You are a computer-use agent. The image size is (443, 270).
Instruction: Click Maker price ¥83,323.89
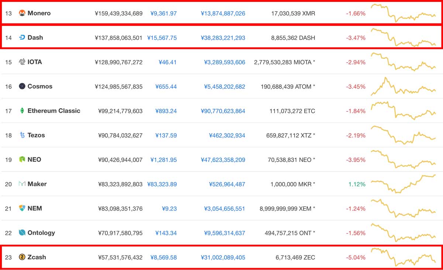click(162, 184)
